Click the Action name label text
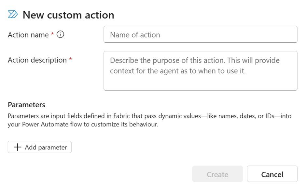The height and width of the screenshot is (189, 306). 28,35
